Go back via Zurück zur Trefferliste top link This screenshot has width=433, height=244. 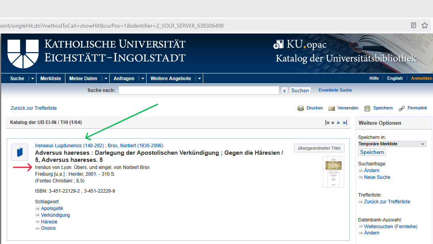pyautogui.click(x=34, y=108)
